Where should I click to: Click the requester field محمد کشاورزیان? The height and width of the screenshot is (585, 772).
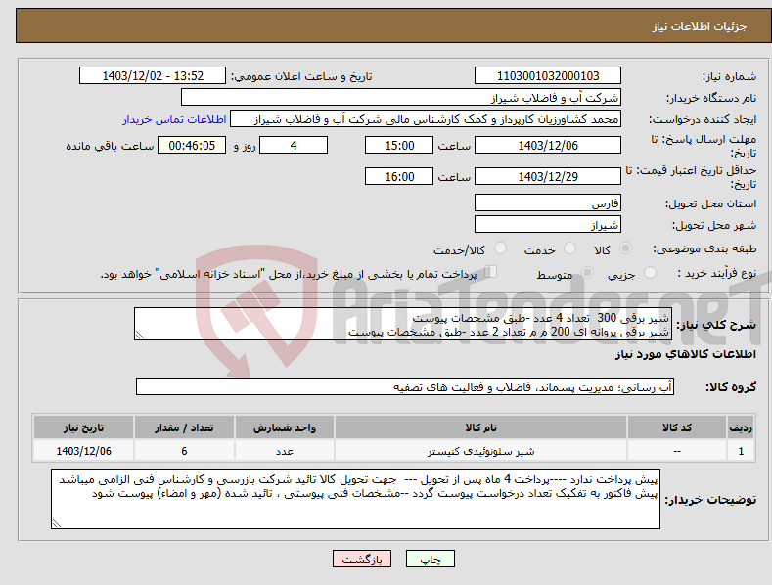426,118
